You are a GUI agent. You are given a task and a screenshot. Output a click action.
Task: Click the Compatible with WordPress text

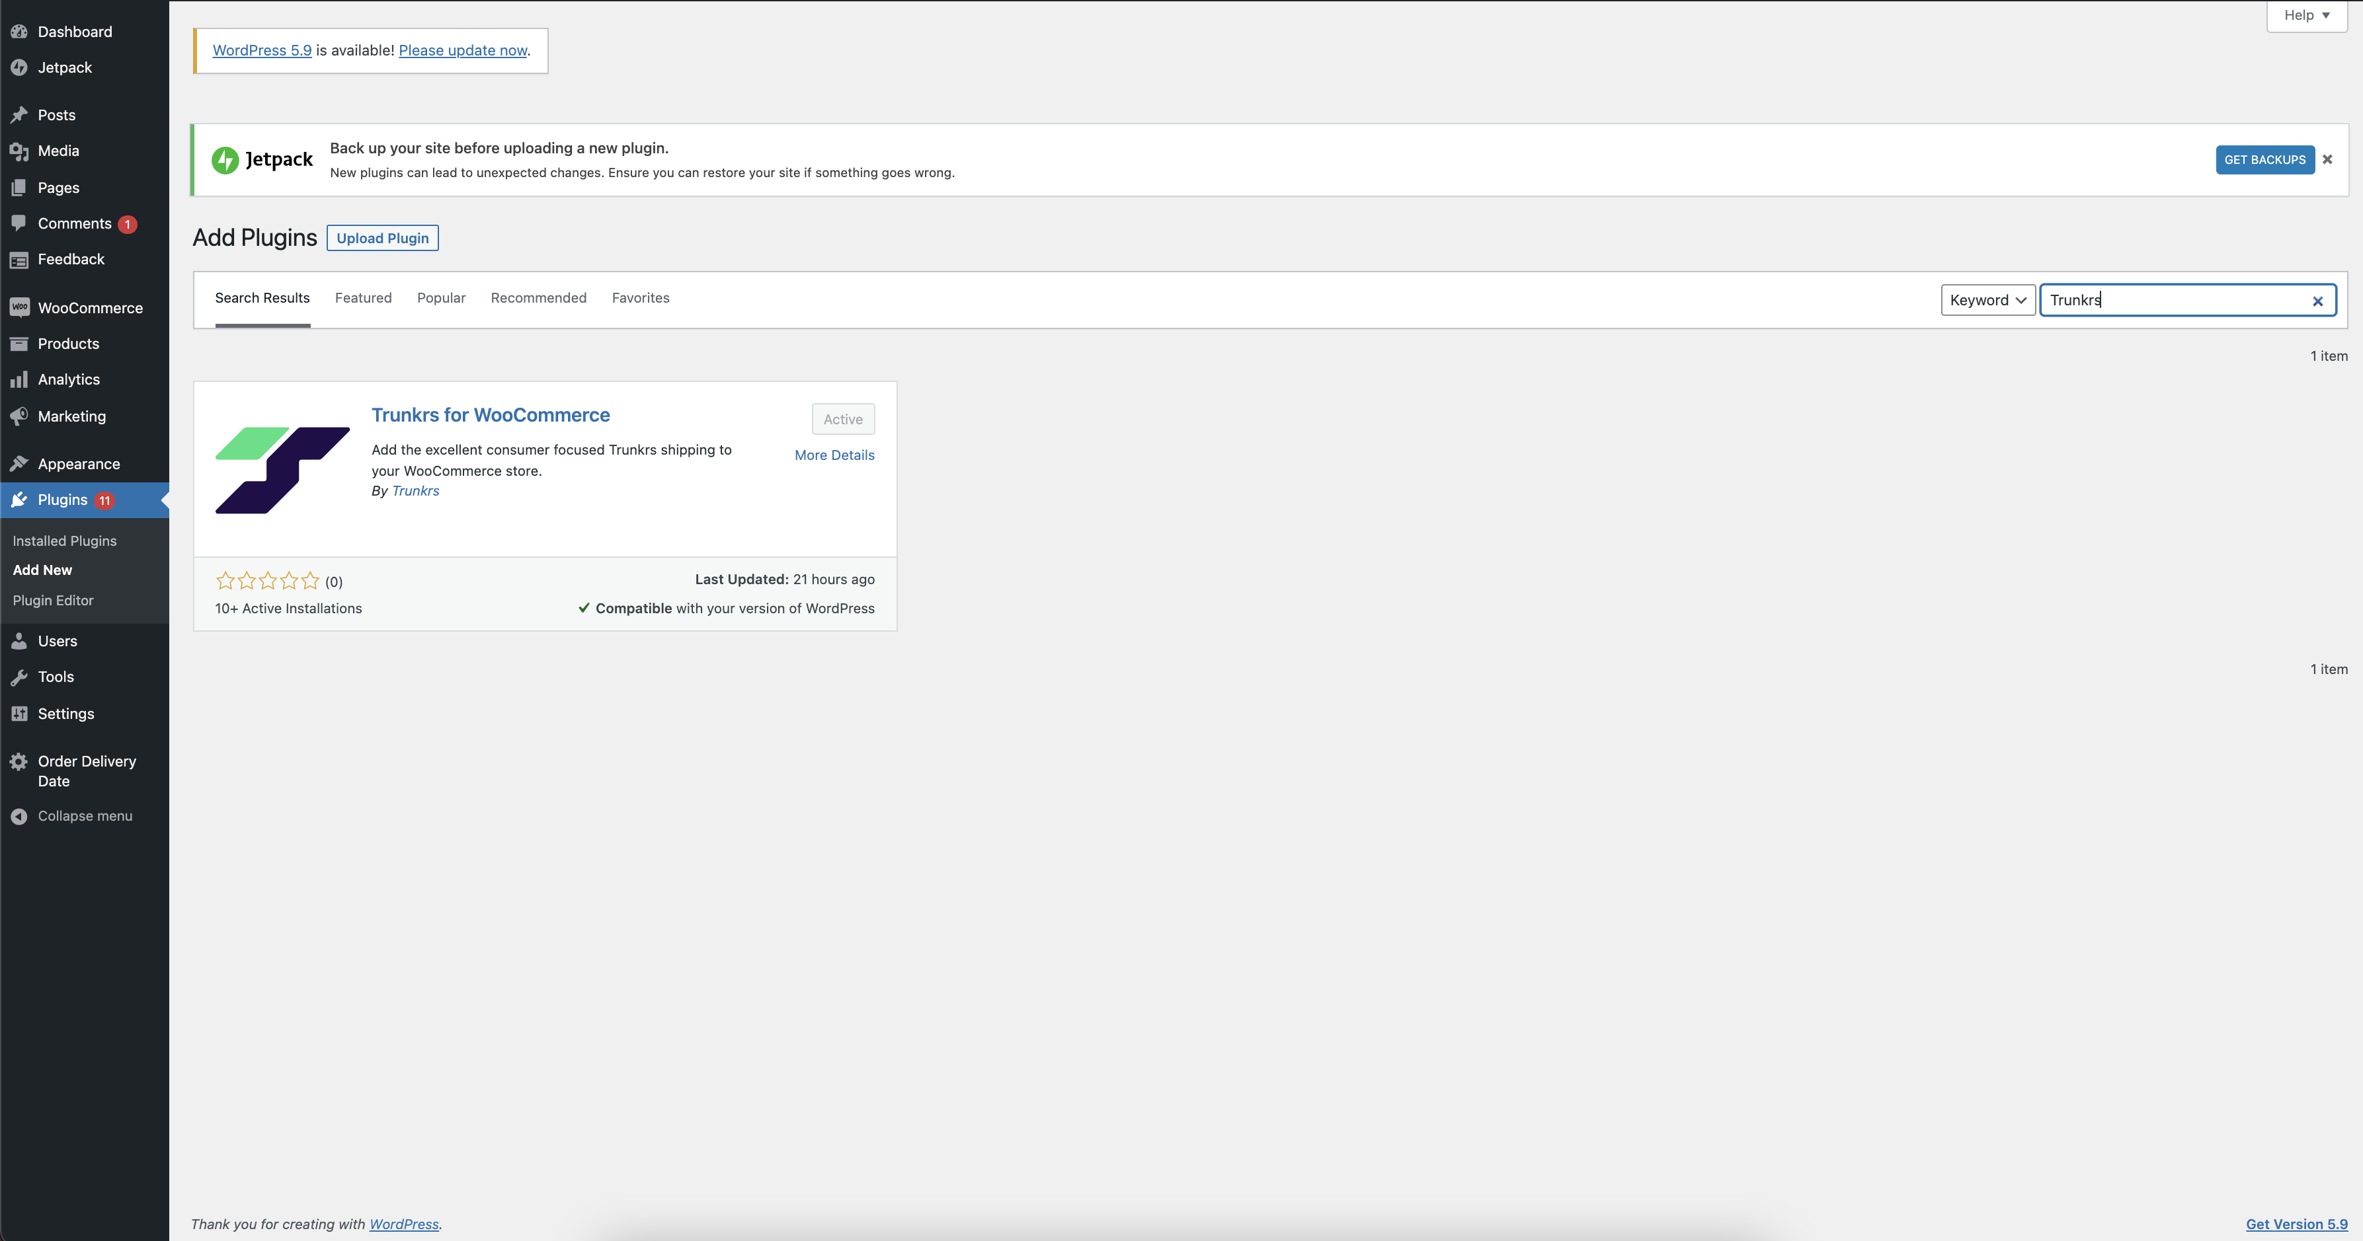pyautogui.click(x=725, y=609)
